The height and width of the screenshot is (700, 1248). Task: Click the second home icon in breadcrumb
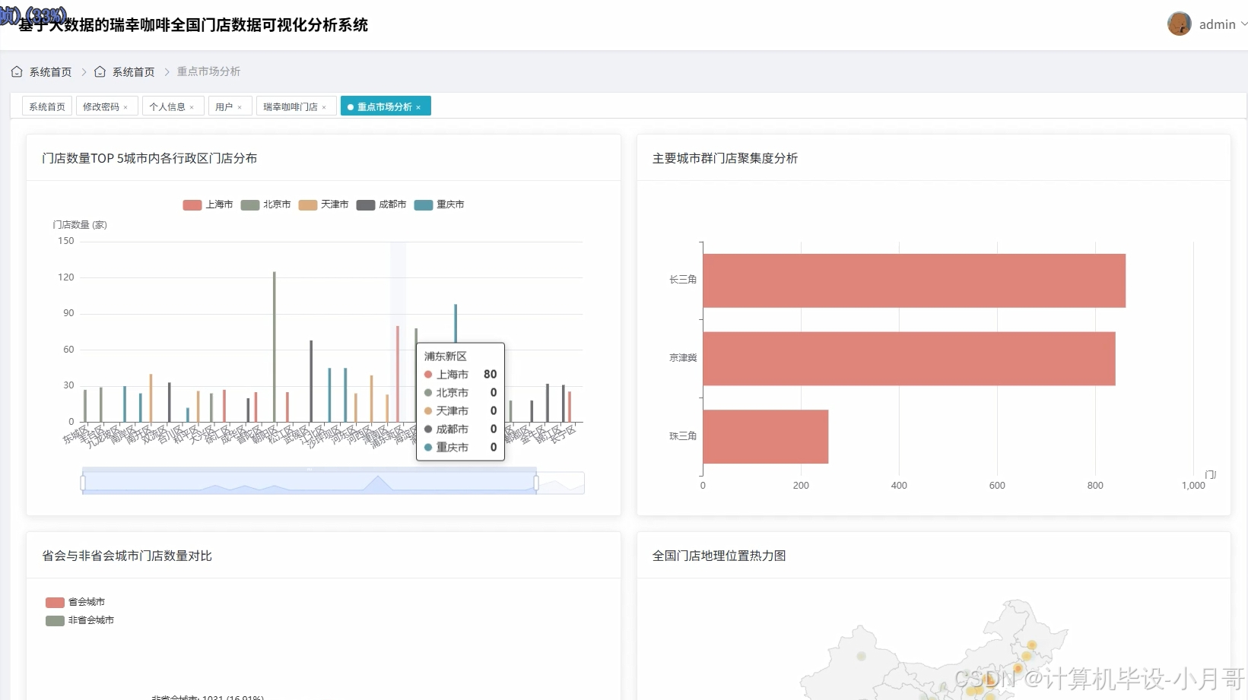pyautogui.click(x=100, y=71)
